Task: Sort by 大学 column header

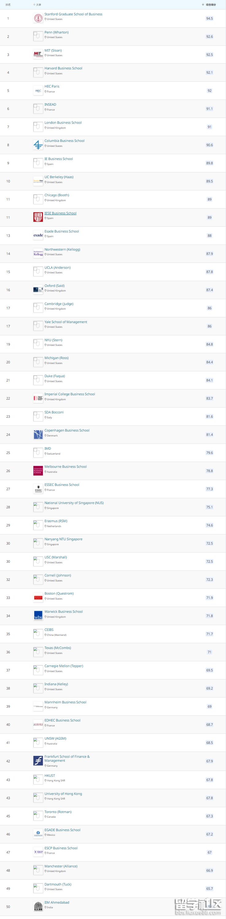Action: [x=38, y=5]
